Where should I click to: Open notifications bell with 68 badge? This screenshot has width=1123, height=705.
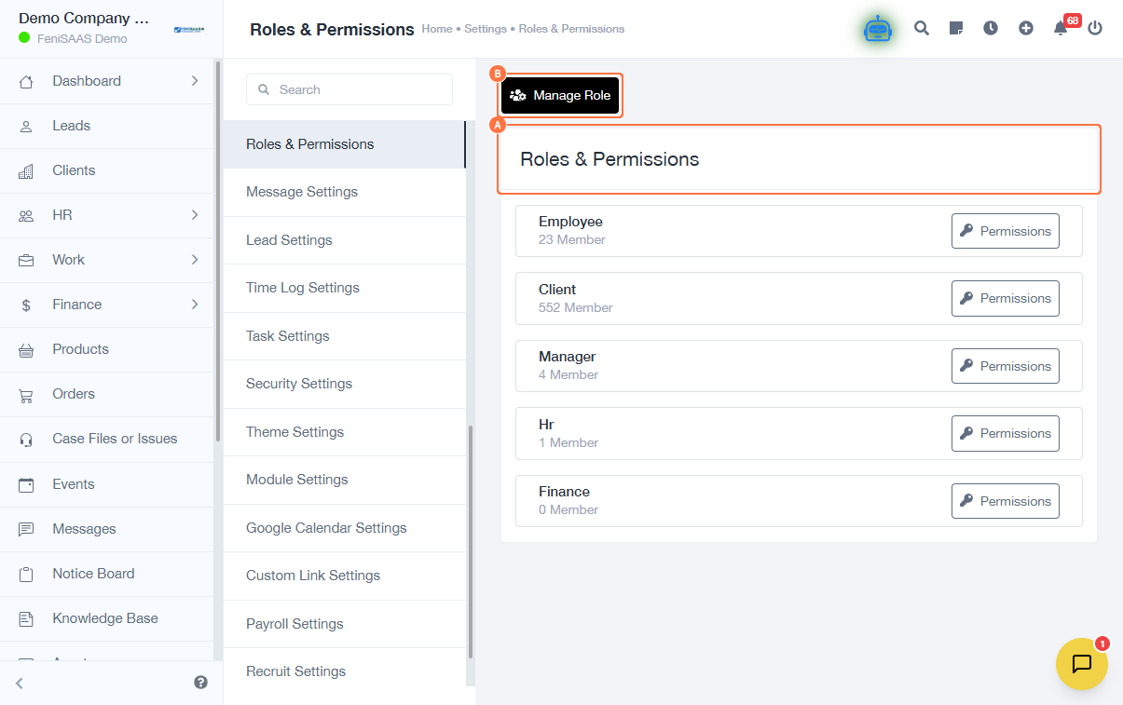pos(1061,28)
